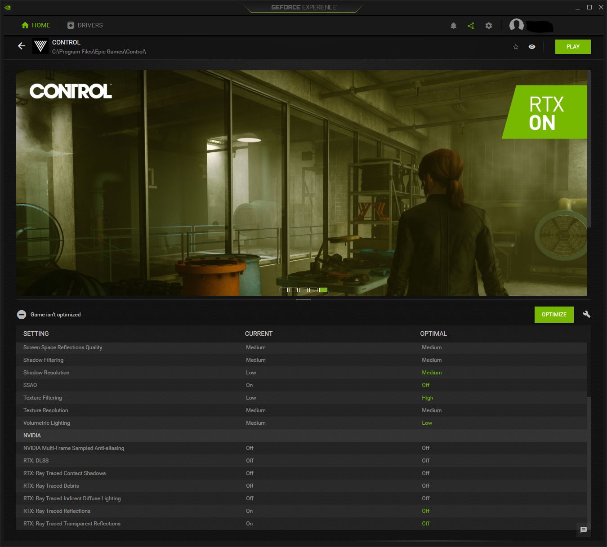Click the user account avatar
The width and height of the screenshot is (607, 547).
click(516, 25)
